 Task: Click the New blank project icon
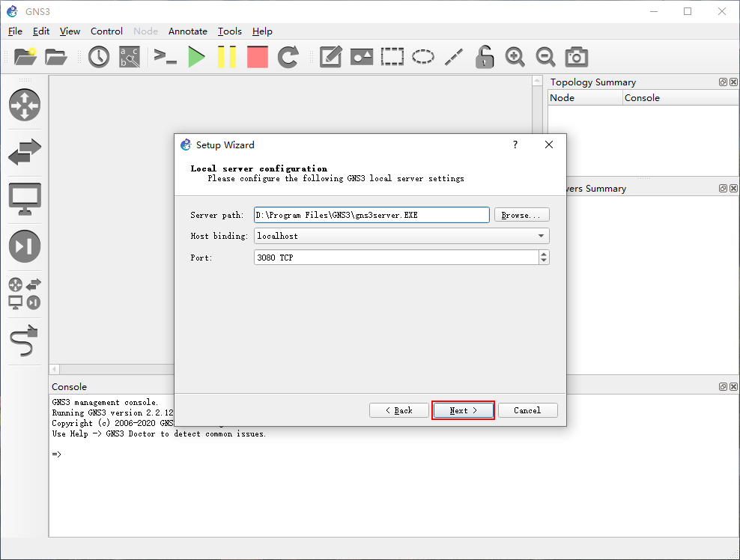point(25,57)
